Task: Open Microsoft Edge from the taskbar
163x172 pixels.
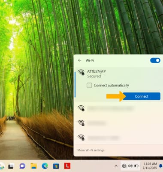Action: [45, 166]
